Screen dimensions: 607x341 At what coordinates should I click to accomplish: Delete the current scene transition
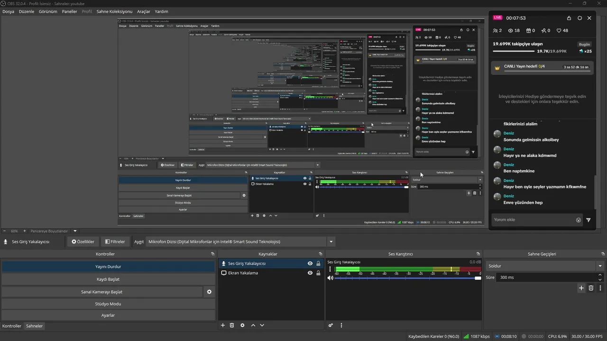pyautogui.click(x=591, y=287)
